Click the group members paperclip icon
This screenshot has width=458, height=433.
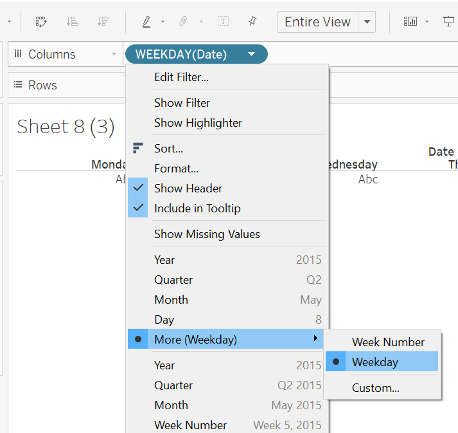point(183,21)
